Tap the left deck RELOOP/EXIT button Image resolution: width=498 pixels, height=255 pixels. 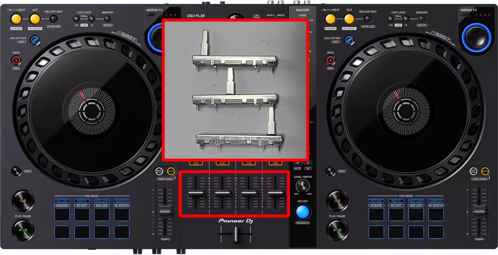53,19
